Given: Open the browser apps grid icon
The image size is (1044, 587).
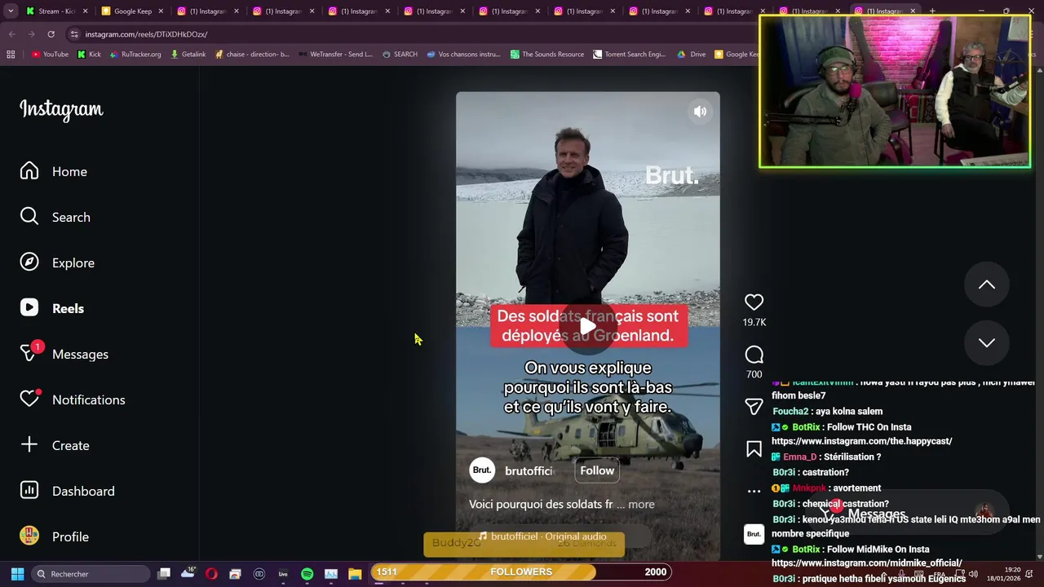Looking at the screenshot, I should click(x=11, y=55).
